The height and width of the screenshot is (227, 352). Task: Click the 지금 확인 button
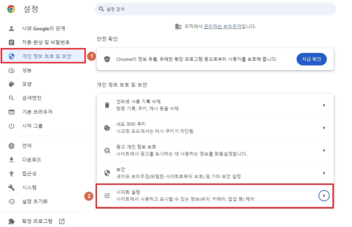pyautogui.click(x=312, y=59)
